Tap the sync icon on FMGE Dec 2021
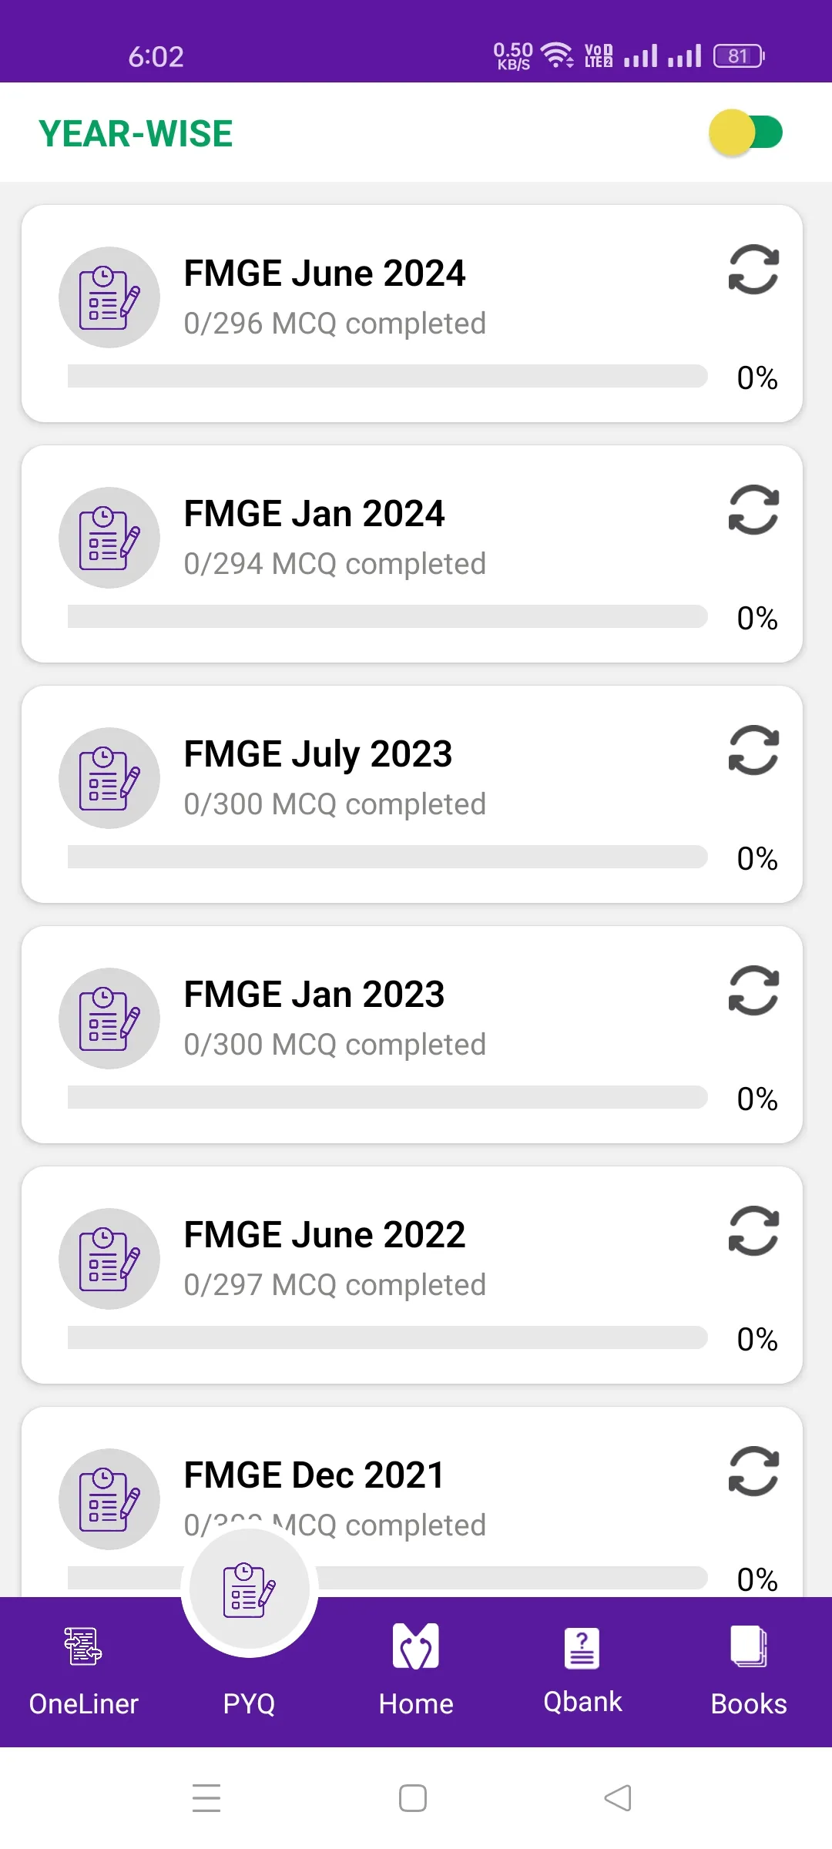The width and height of the screenshot is (832, 1849). click(753, 1471)
